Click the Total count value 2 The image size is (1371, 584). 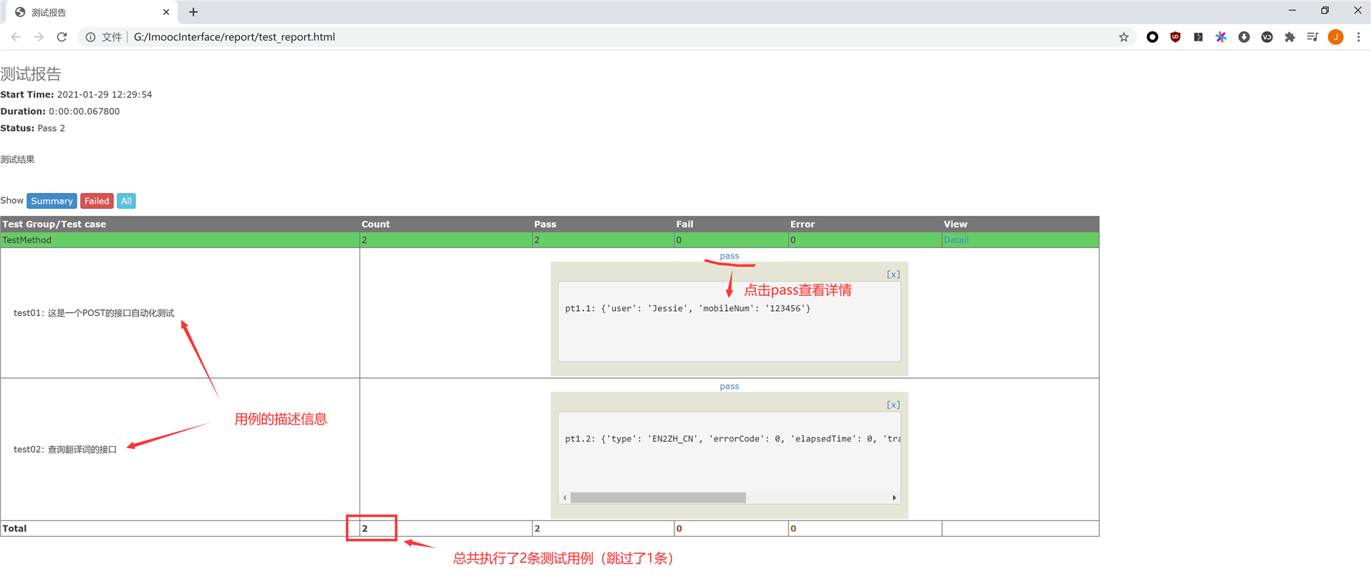tap(364, 529)
